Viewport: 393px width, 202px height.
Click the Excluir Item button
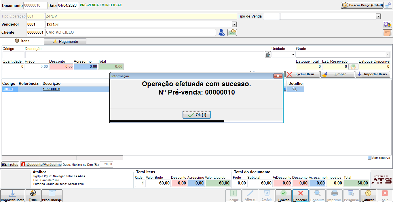click(302, 74)
